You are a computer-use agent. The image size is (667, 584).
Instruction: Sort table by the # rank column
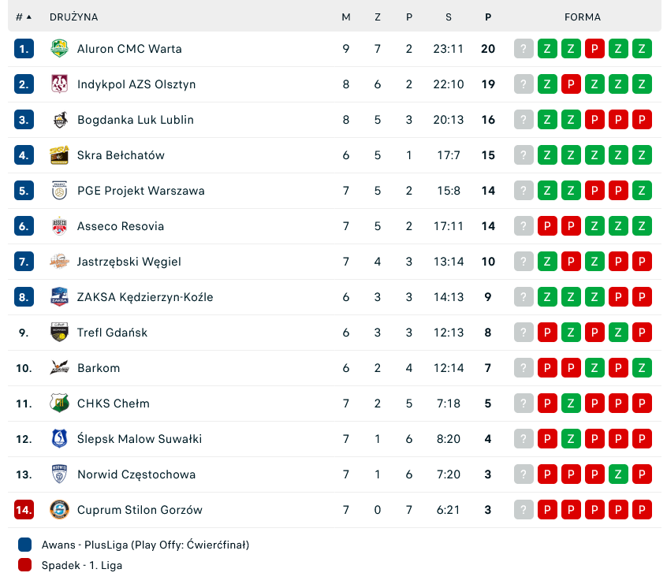(24, 17)
